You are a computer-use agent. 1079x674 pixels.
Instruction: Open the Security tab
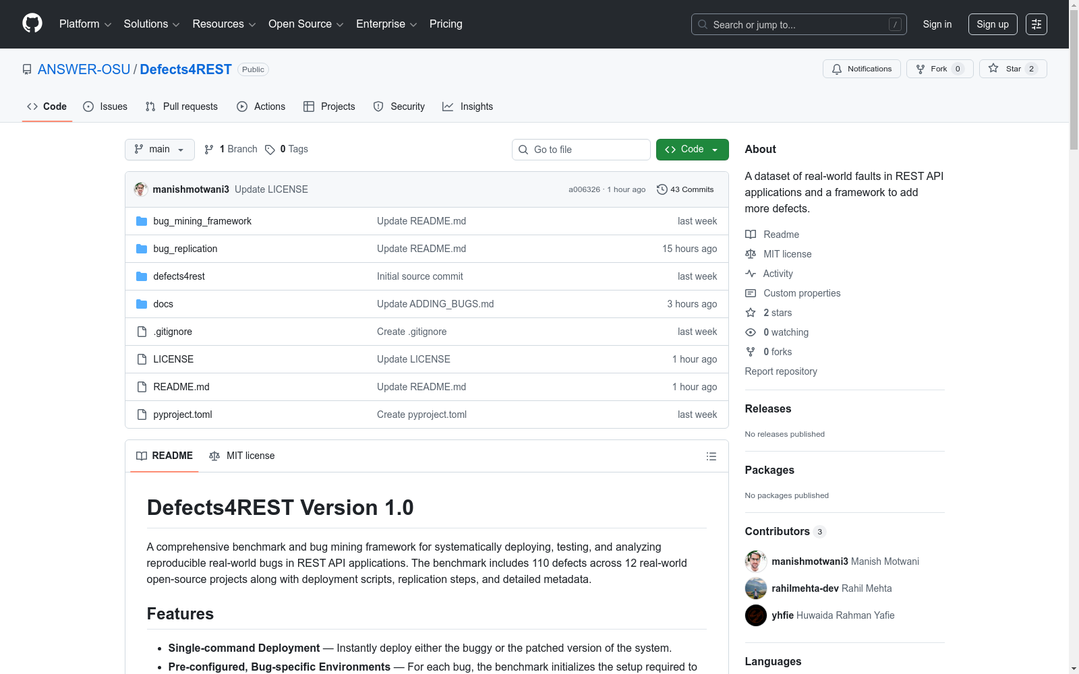399,106
